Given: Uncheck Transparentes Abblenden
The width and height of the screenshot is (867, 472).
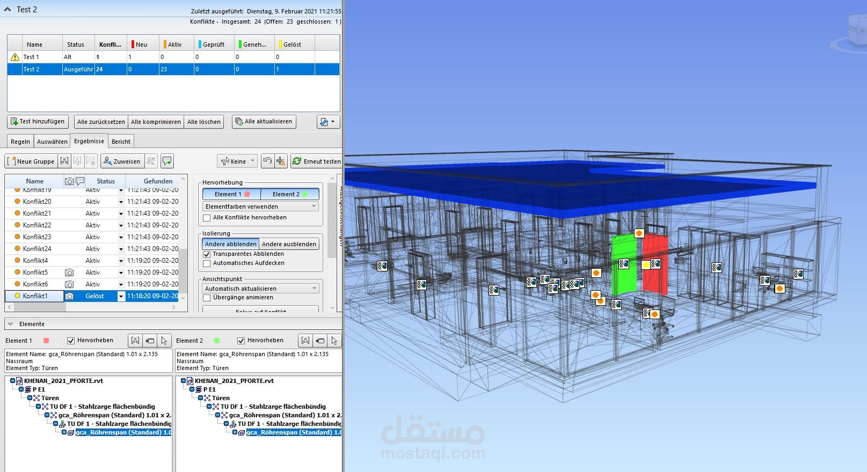Looking at the screenshot, I should coord(207,254).
